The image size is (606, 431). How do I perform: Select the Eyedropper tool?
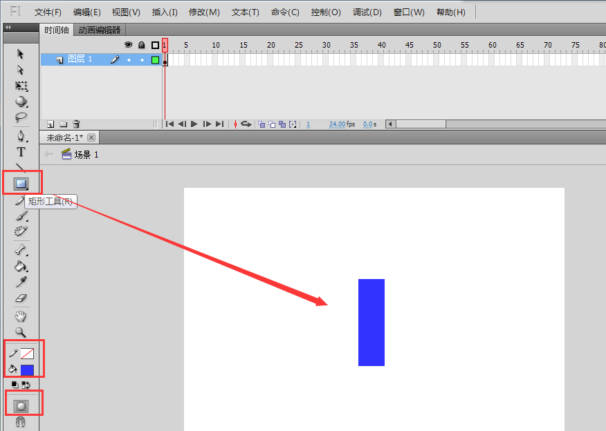click(x=21, y=282)
